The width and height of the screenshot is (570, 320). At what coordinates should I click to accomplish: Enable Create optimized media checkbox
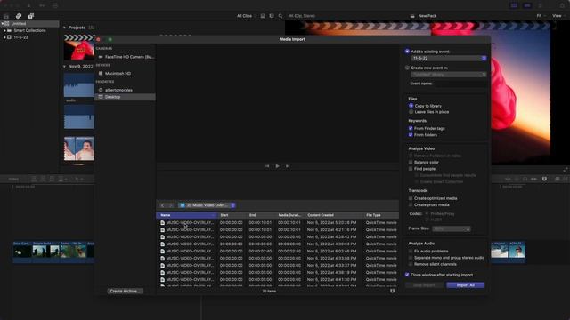[x=411, y=198]
